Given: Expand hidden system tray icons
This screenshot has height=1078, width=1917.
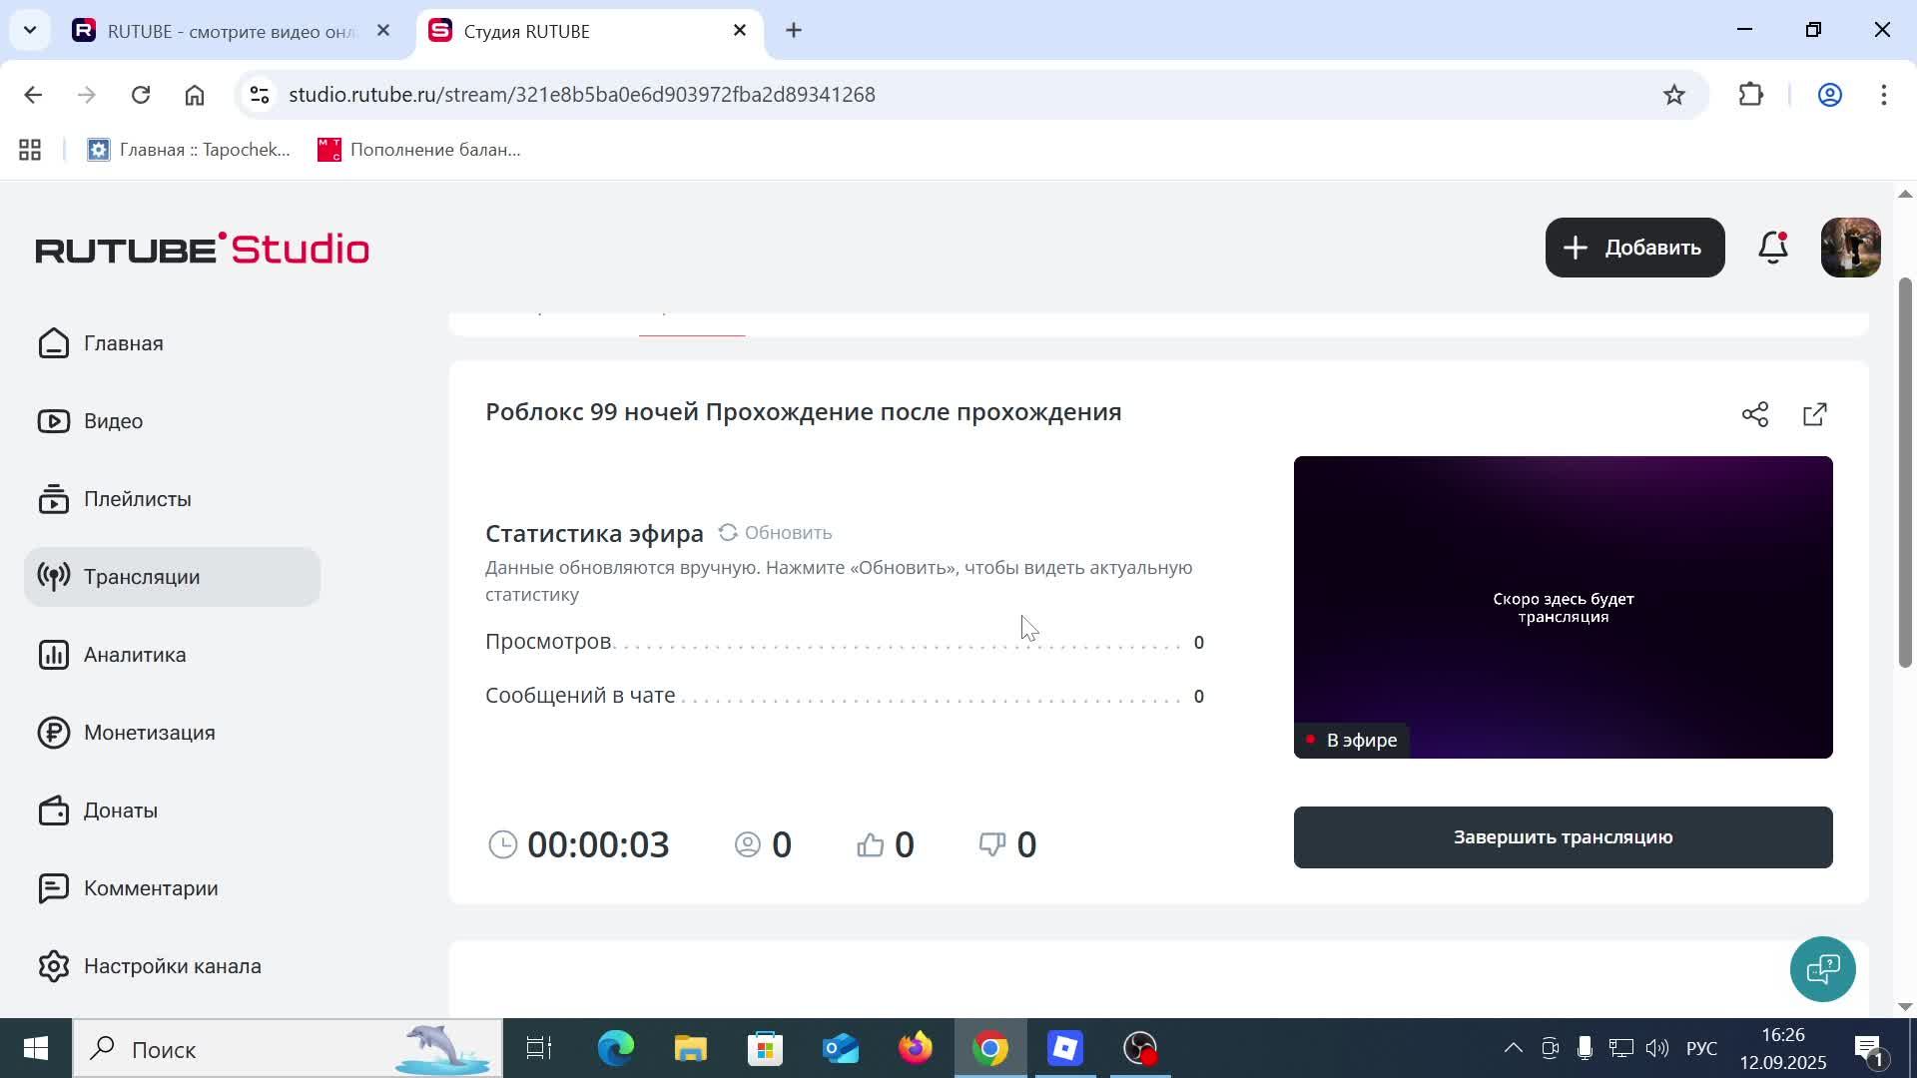Looking at the screenshot, I should [1512, 1048].
